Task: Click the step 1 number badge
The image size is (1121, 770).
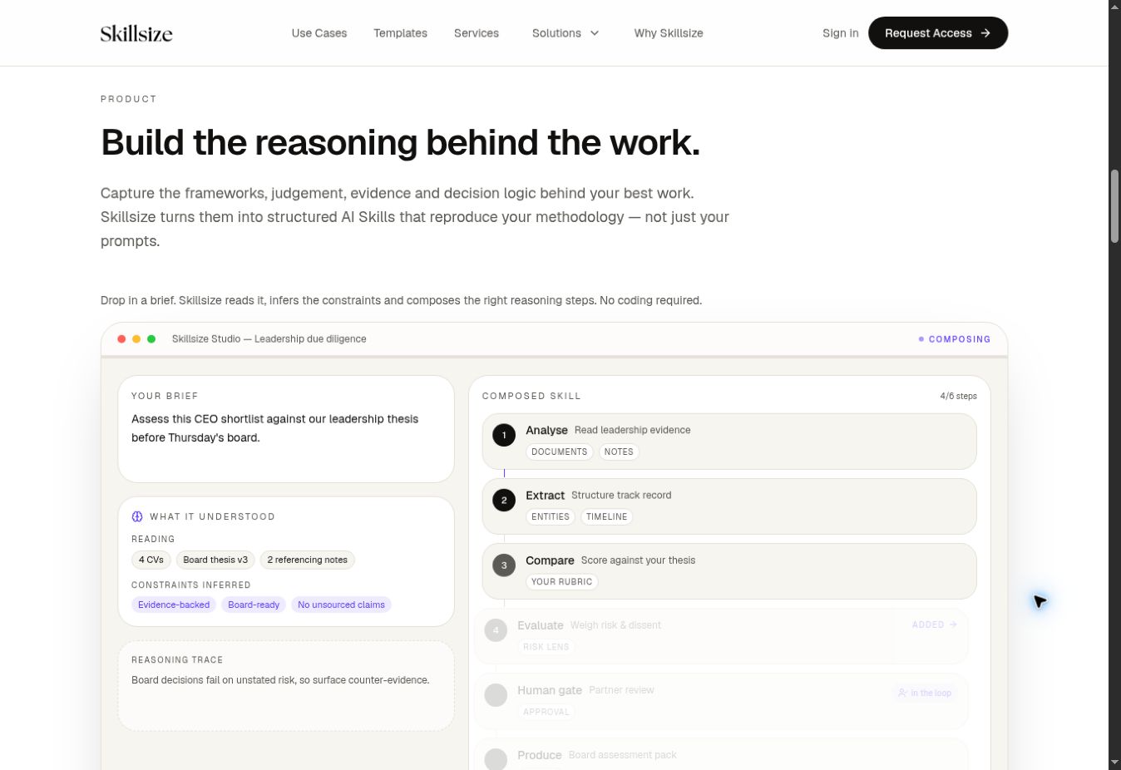Action: (504, 435)
